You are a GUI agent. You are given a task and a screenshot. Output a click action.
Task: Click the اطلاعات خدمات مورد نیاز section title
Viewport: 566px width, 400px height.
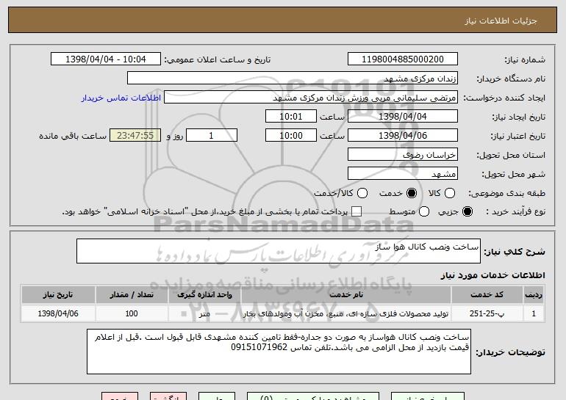[x=492, y=275]
